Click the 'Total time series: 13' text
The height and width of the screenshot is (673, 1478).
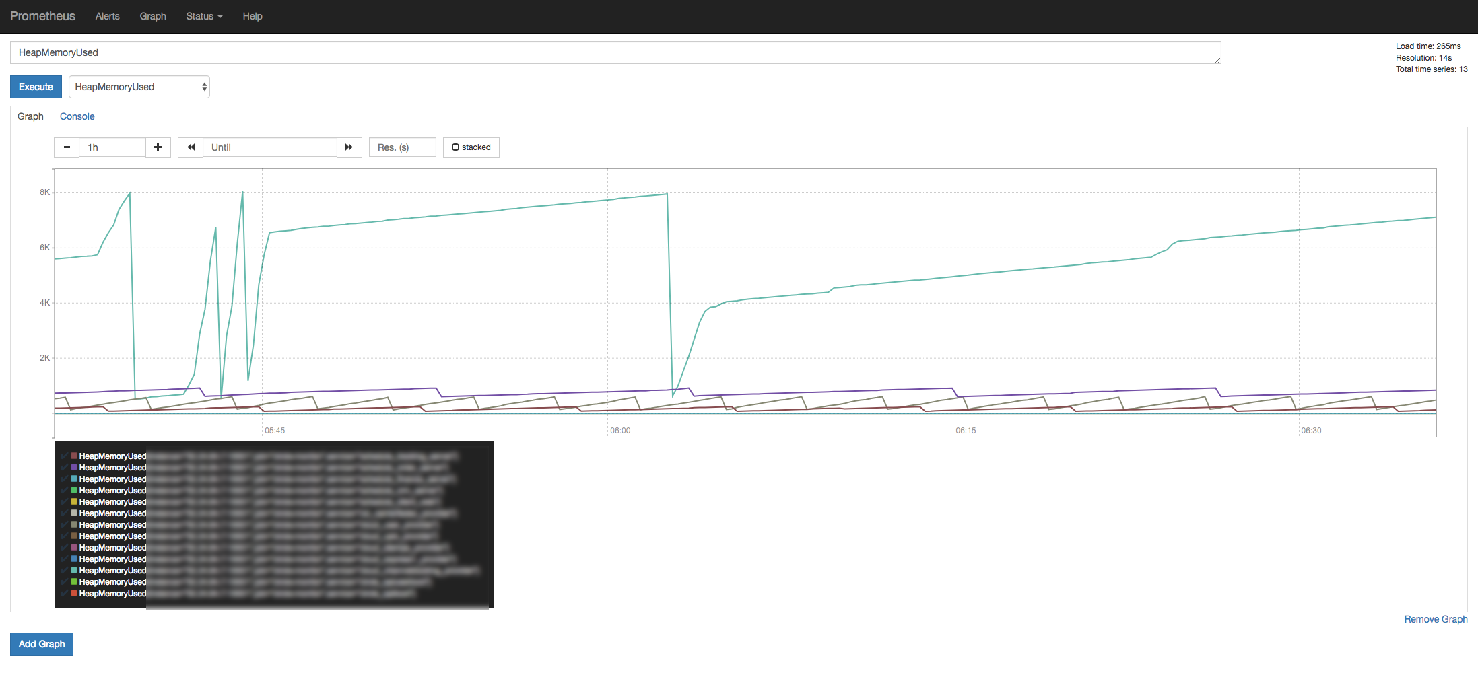point(1432,69)
